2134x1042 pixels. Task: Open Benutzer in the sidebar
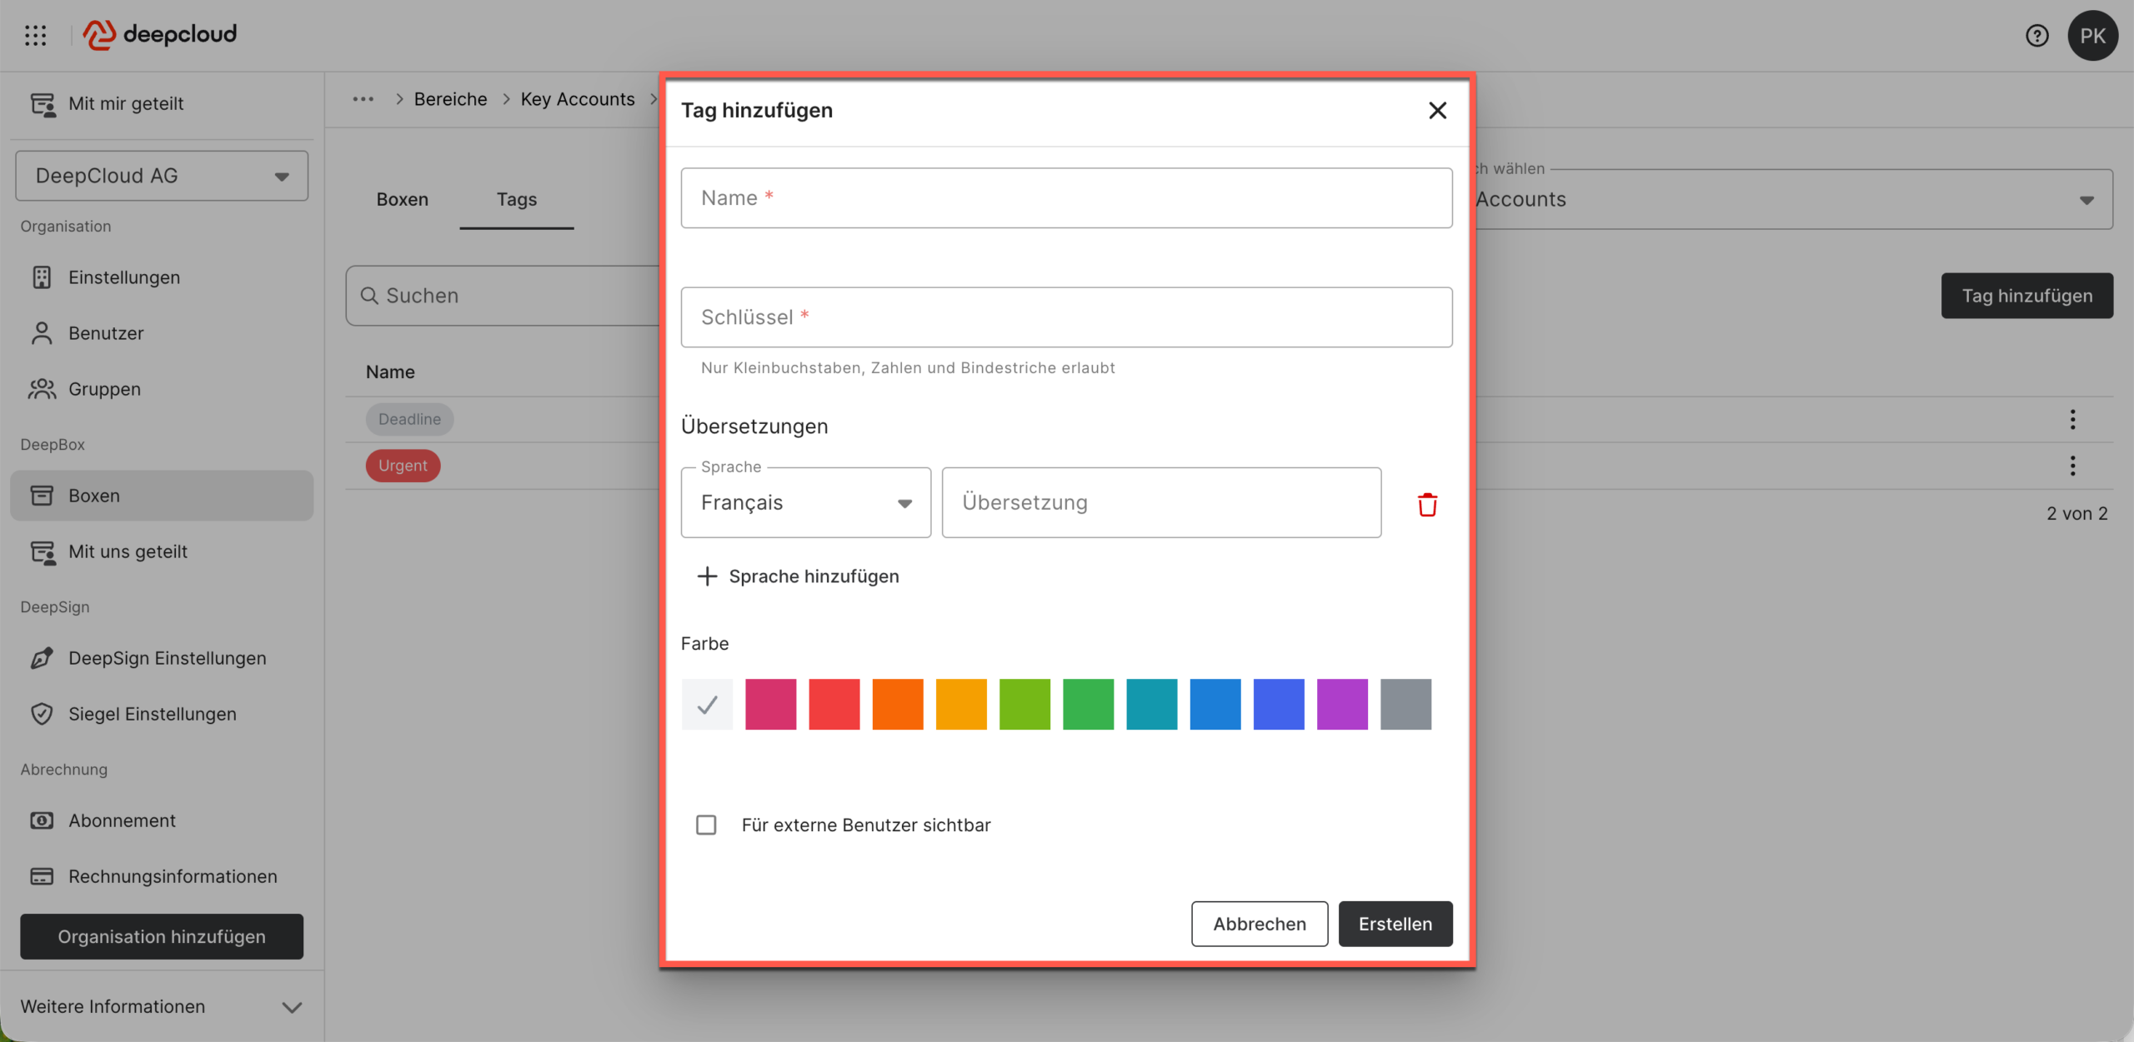pos(106,333)
